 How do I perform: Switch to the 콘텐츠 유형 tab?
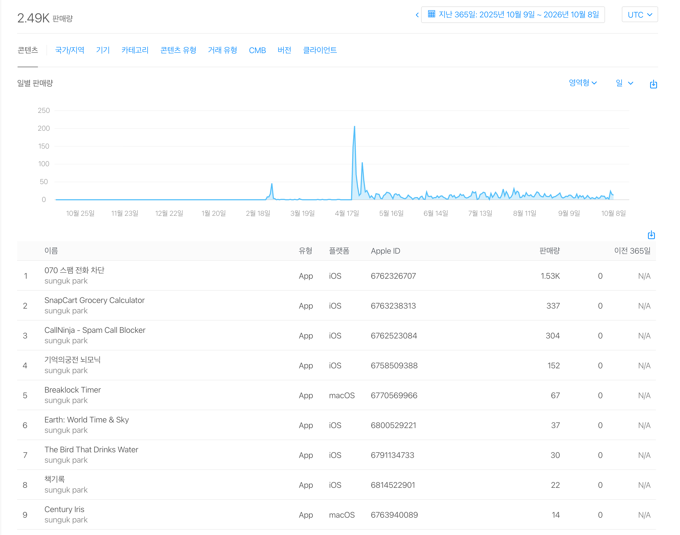(178, 50)
